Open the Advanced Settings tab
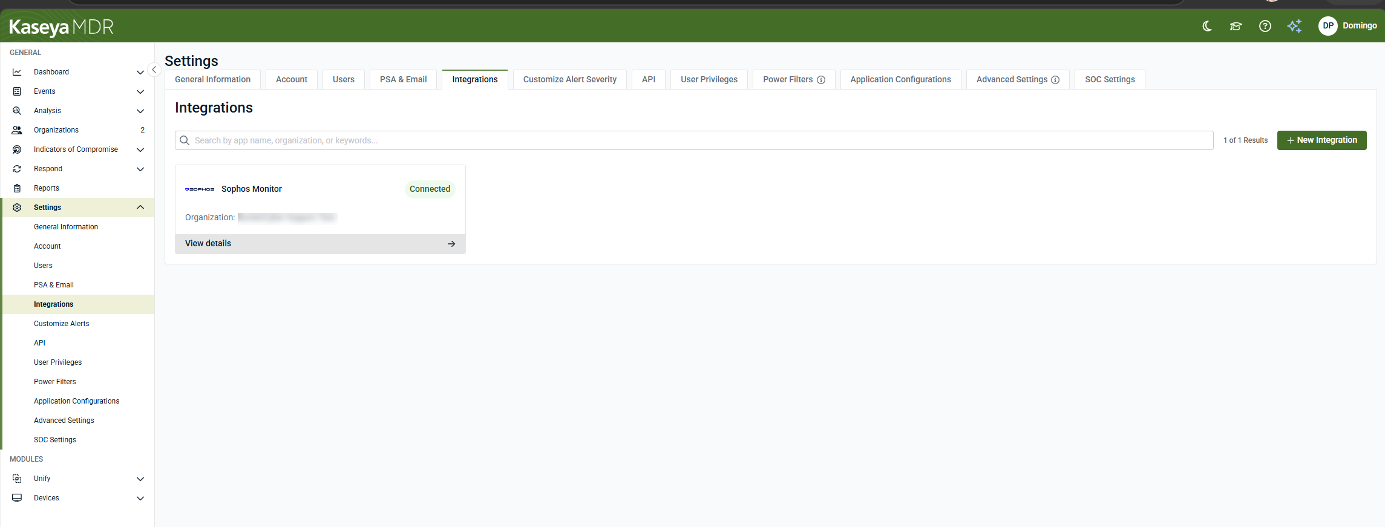Screen dimensions: 1385x527 pos(1018,79)
